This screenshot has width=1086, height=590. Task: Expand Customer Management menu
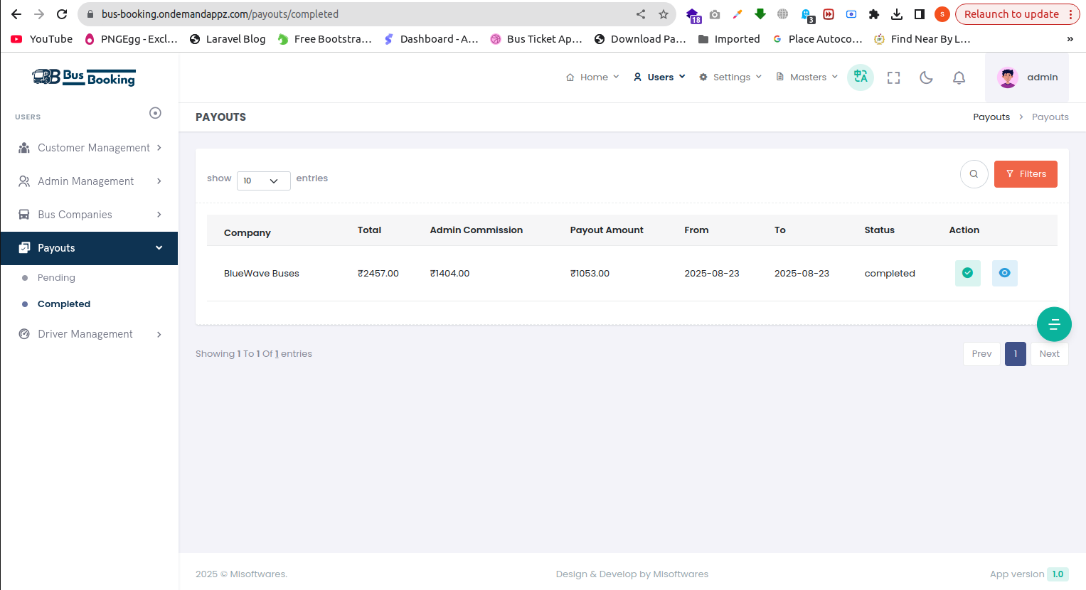(89, 148)
